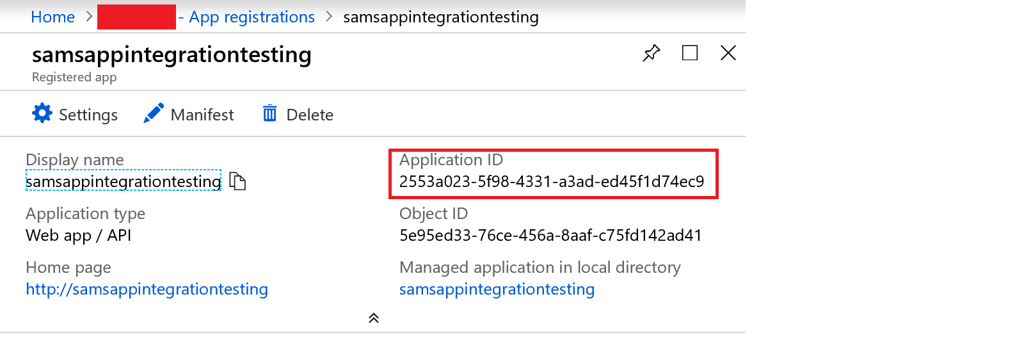This screenshot has width=1024, height=342.
Task: Click the chevron after Home breadcrumb
Action: pos(89,17)
